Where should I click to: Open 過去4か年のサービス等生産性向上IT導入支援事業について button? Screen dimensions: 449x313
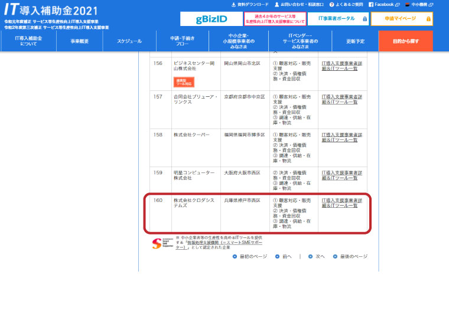275,19
